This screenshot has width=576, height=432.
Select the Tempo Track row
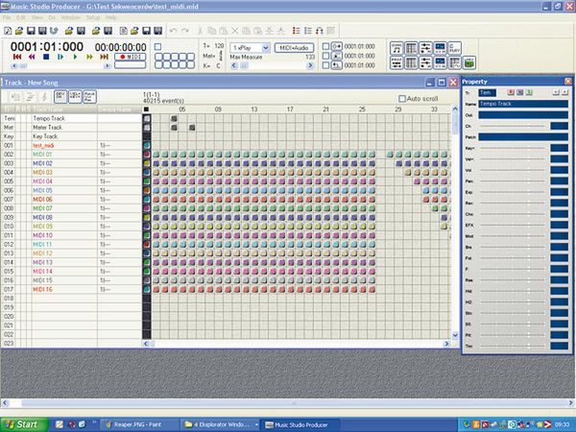tap(71, 118)
